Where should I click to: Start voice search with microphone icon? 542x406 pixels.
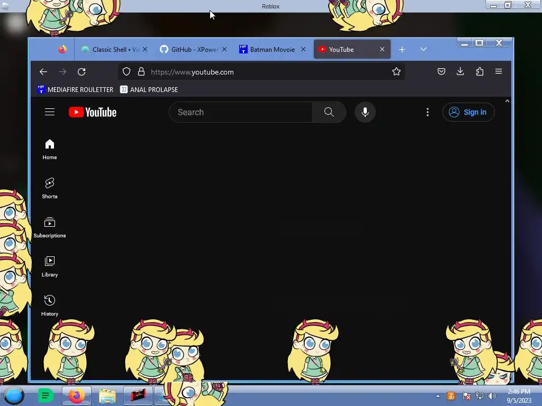[x=365, y=112]
